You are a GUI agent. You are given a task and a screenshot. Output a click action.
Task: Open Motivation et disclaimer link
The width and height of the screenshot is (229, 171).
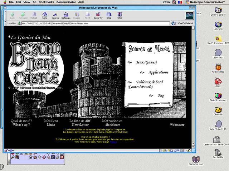click(x=112, y=123)
